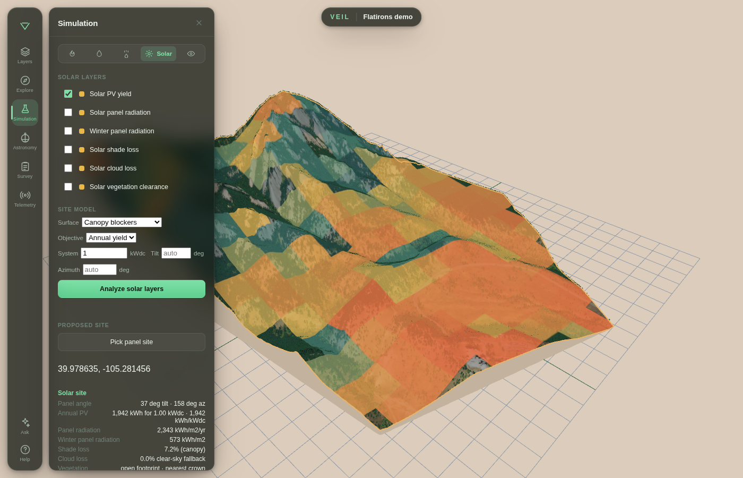Click the SITE MODEL section heading
Viewport: 743px width, 478px height.
pos(77,209)
